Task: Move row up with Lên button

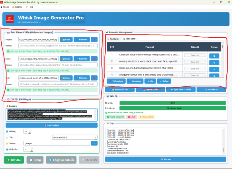Action: click(150, 81)
